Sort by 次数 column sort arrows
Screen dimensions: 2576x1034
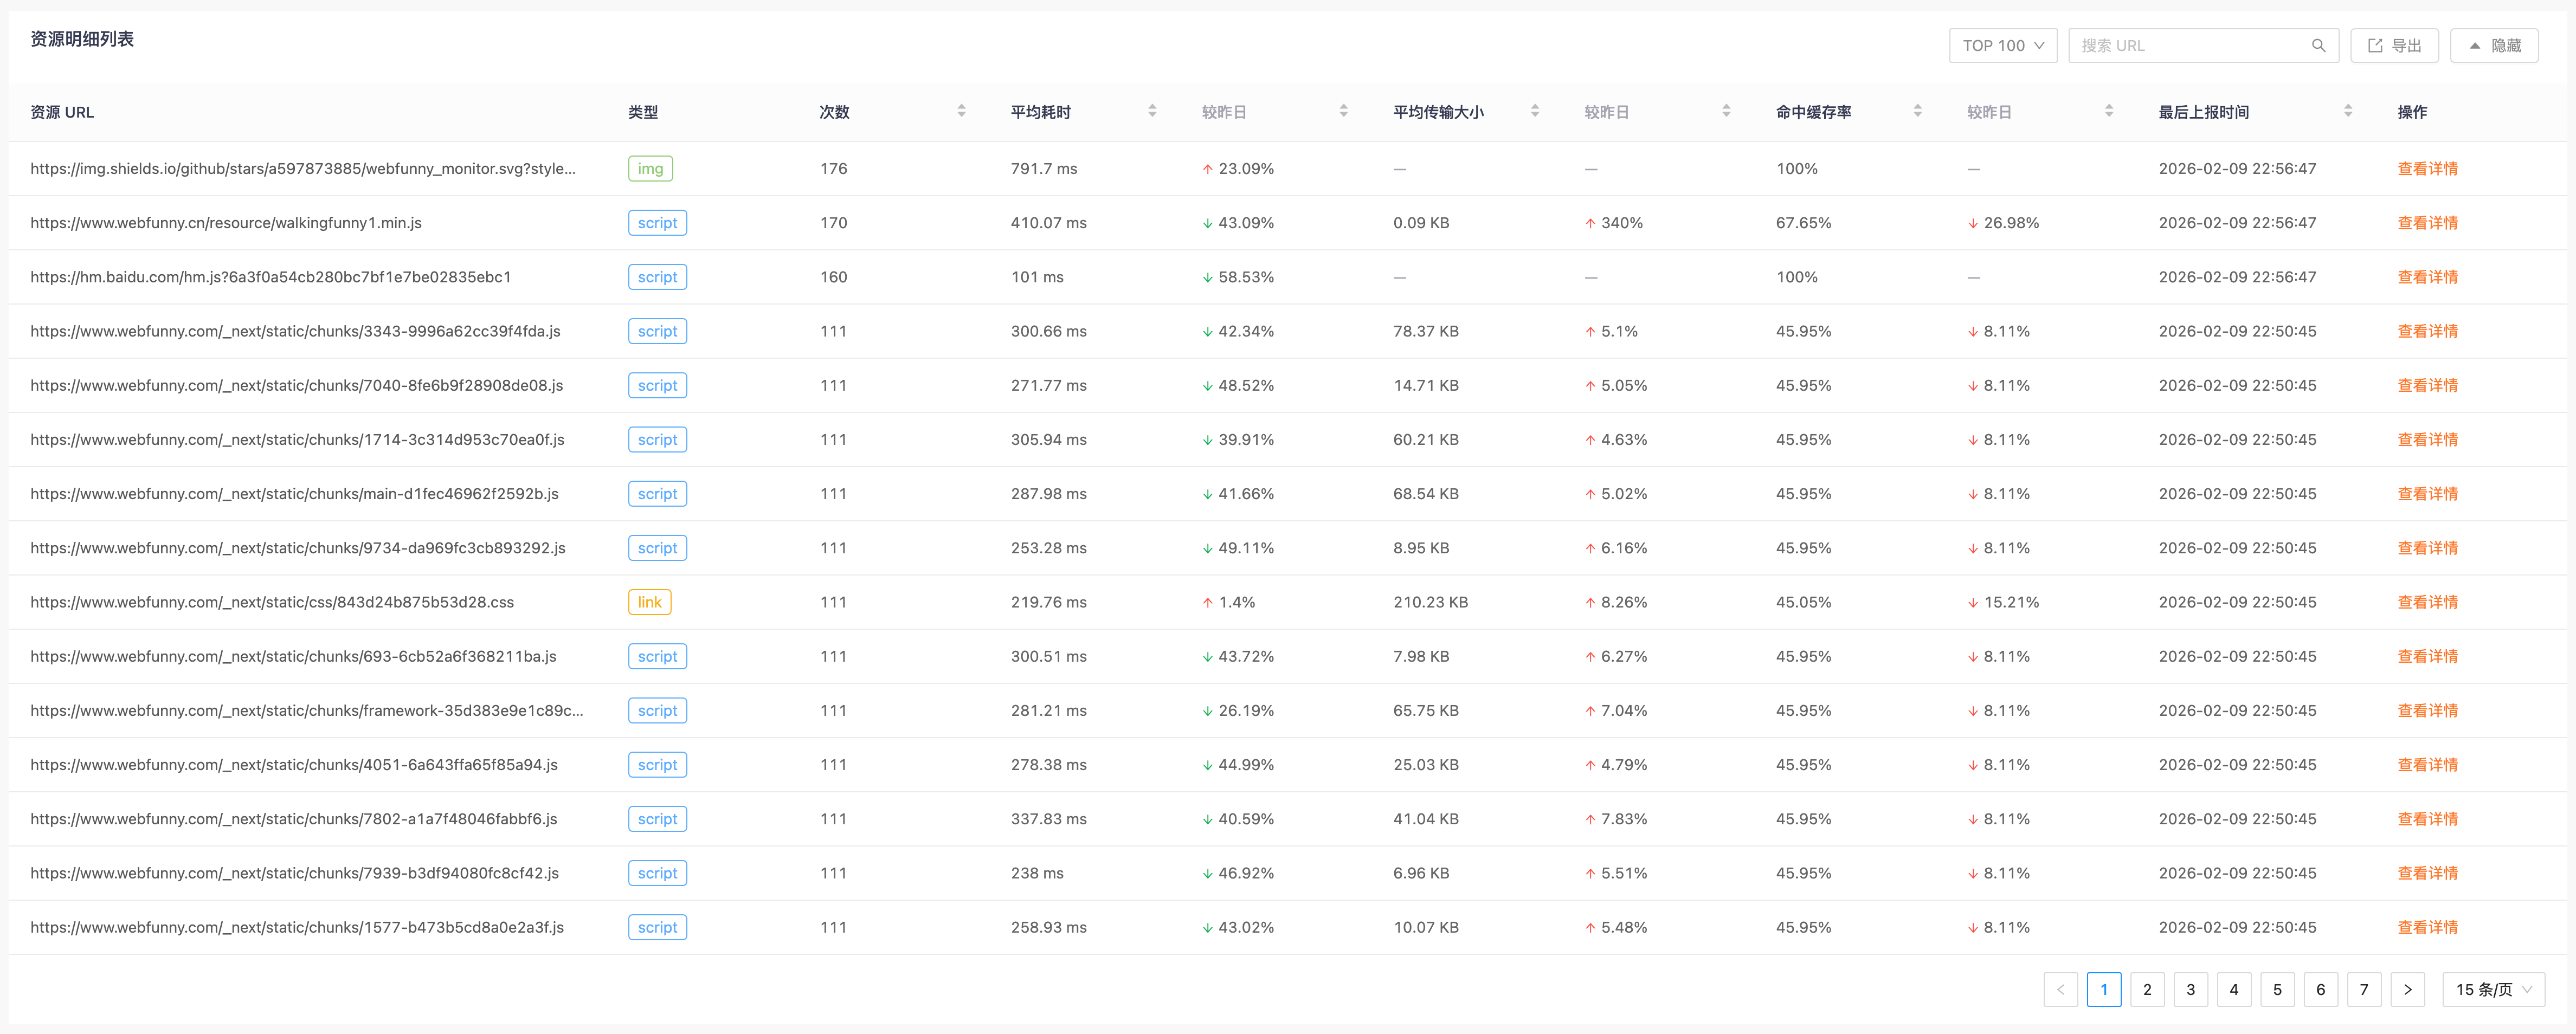pyautogui.click(x=961, y=111)
